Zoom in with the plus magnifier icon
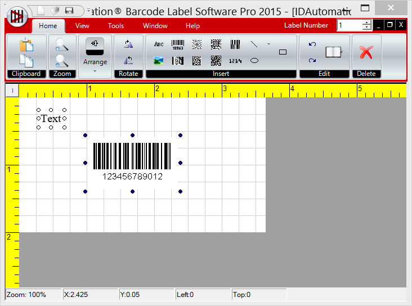 click(x=62, y=44)
